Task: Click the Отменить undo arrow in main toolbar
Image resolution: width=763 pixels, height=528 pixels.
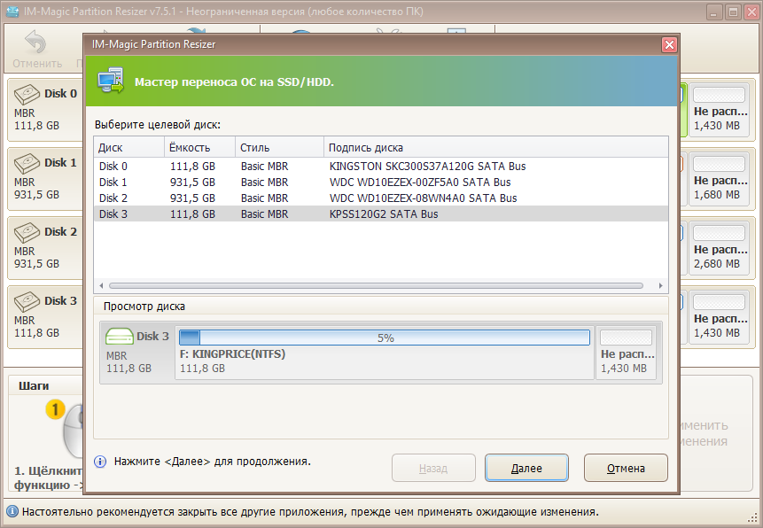Action: [x=36, y=42]
